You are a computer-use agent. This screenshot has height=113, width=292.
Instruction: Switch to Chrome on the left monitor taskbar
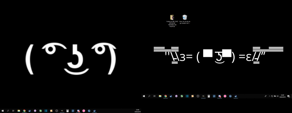tap(24, 111)
